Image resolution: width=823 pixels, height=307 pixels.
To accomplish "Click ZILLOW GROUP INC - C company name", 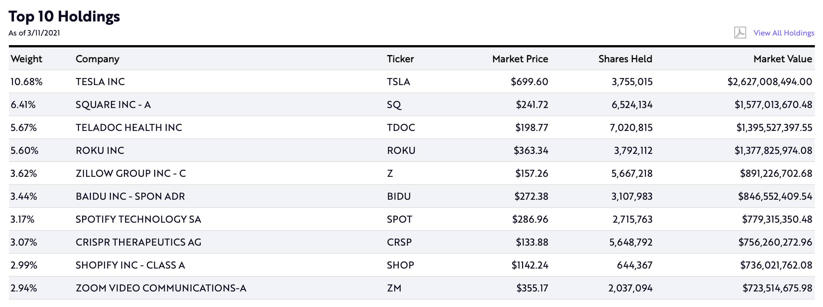I will point(131,173).
